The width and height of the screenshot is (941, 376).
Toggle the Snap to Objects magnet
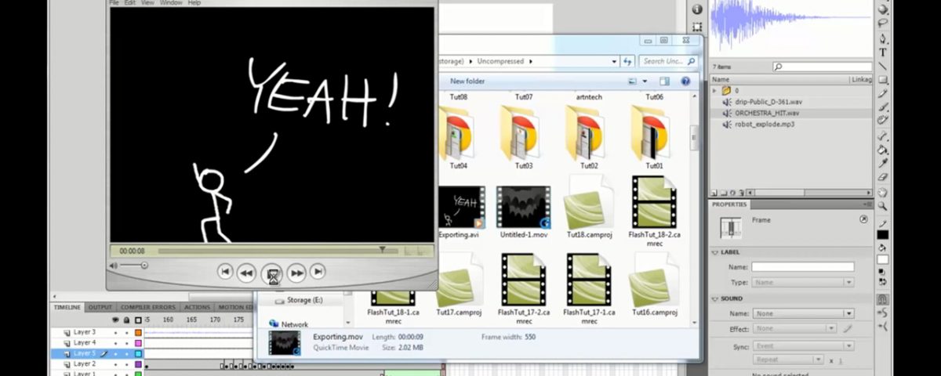(x=883, y=298)
